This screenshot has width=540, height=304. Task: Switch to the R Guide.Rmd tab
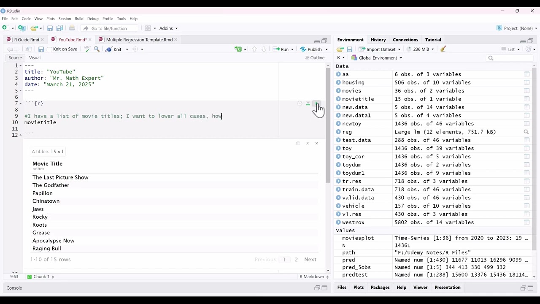pyautogui.click(x=26, y=40)
